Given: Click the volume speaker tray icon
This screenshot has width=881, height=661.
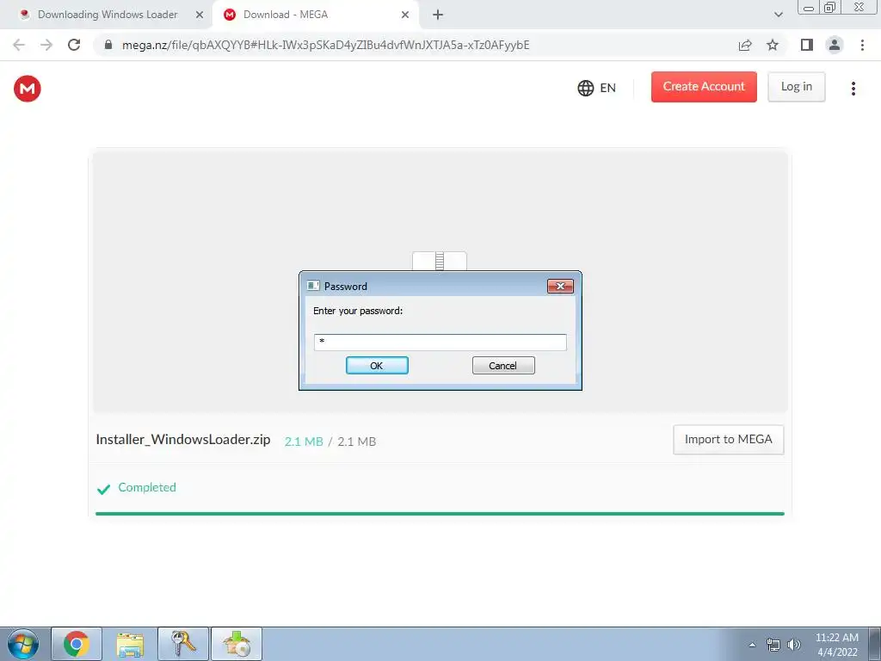Looking at the screenshot, I should [794, 645].
